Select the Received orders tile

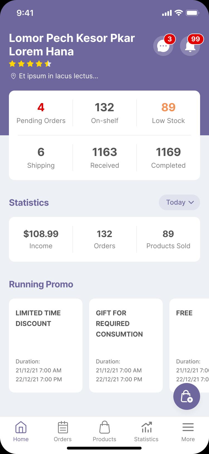104,158
